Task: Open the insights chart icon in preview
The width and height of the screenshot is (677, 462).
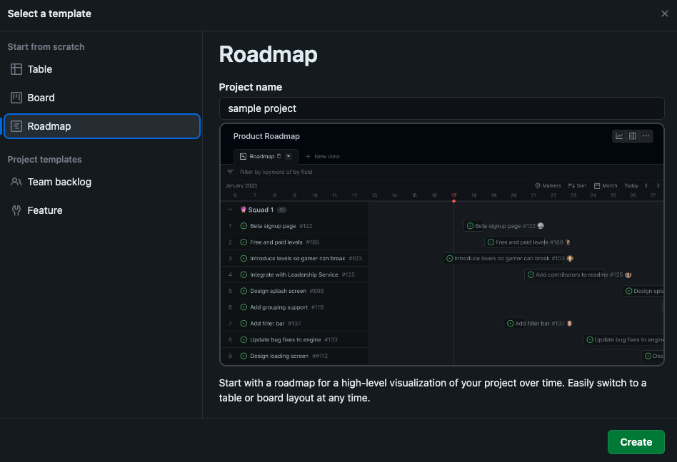Action: coord(619,136)
